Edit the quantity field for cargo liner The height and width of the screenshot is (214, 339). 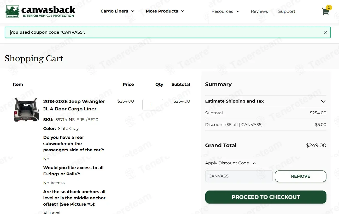click(x=153, y=105)
